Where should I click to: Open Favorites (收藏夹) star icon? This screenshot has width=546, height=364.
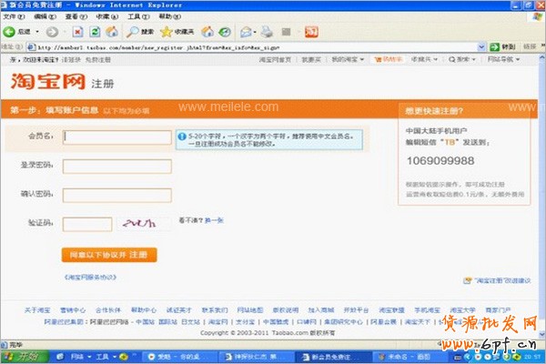(174, 32)
